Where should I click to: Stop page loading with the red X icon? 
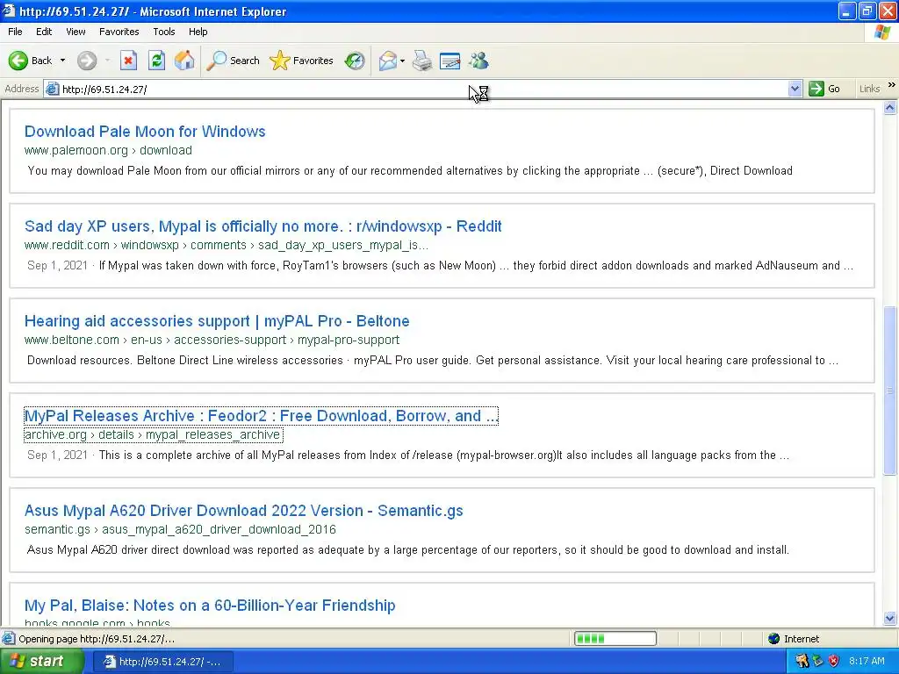click(x=128, y=61)
